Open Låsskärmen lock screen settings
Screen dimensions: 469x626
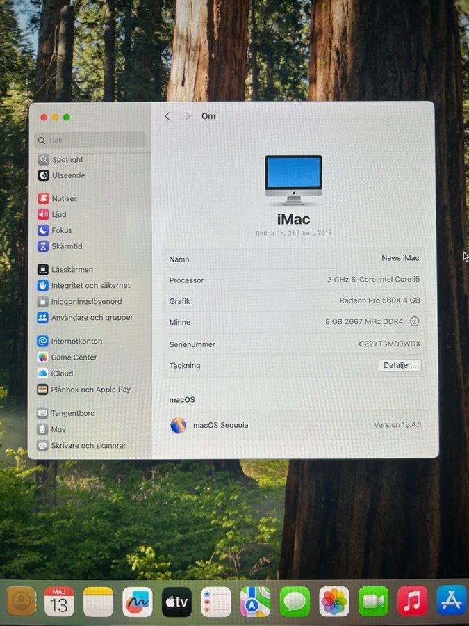click(x=72, y=269)
